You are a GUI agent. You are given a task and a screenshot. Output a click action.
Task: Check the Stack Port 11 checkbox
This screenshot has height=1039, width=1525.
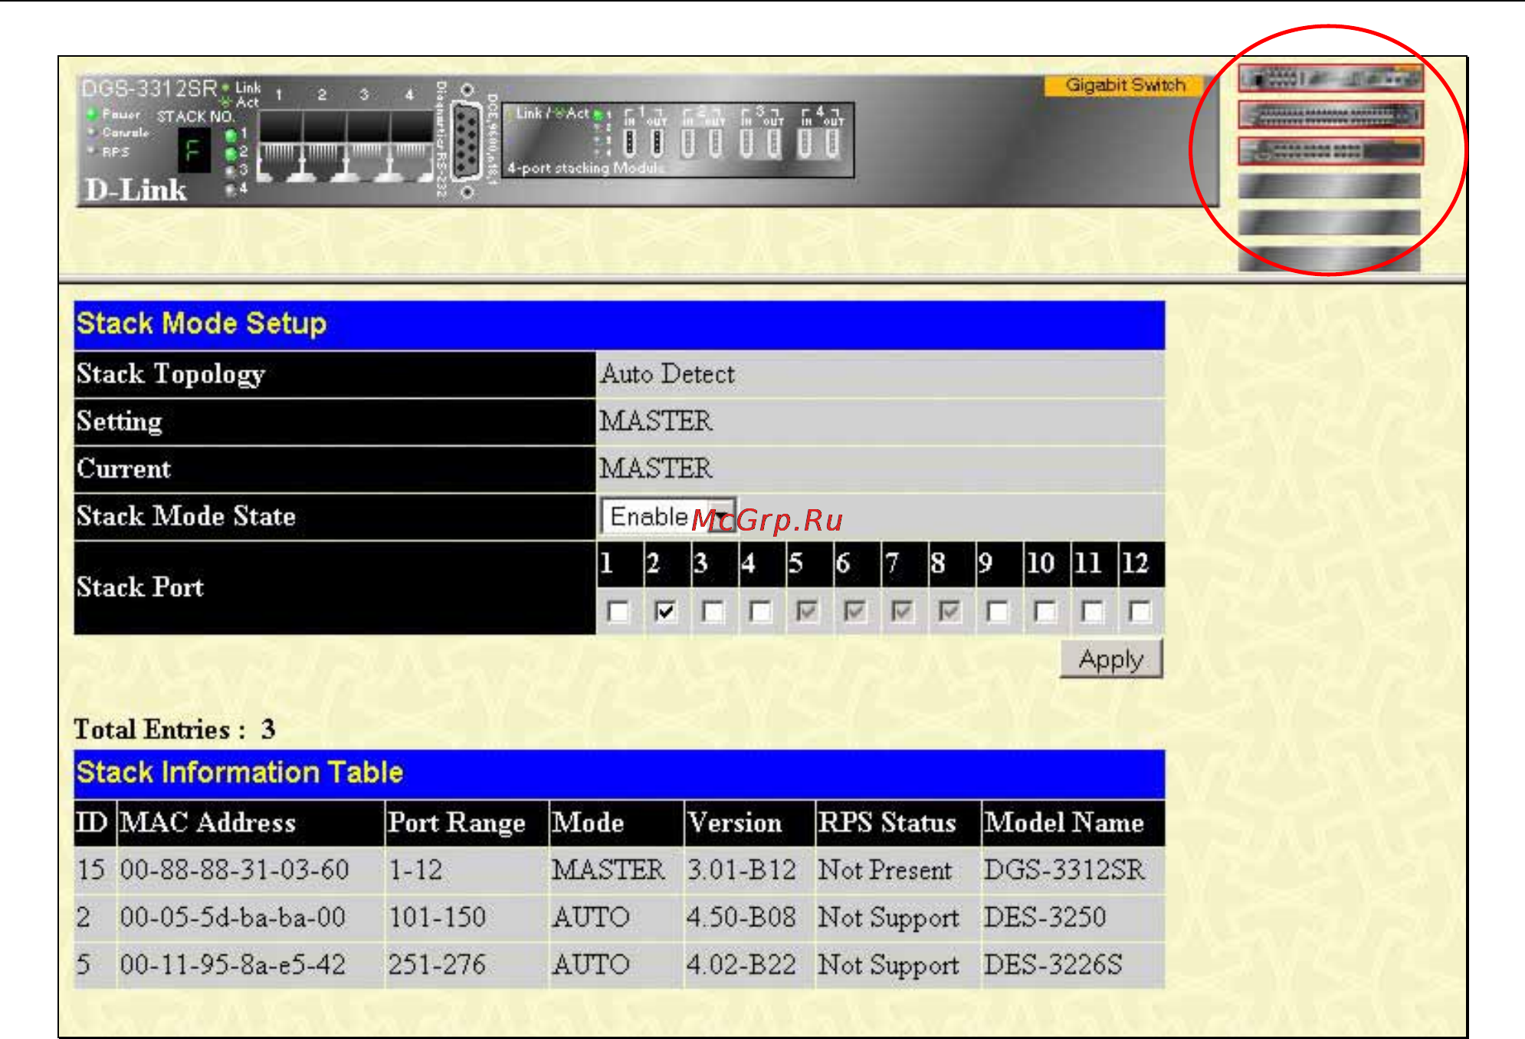click(x=1092, y=611)
